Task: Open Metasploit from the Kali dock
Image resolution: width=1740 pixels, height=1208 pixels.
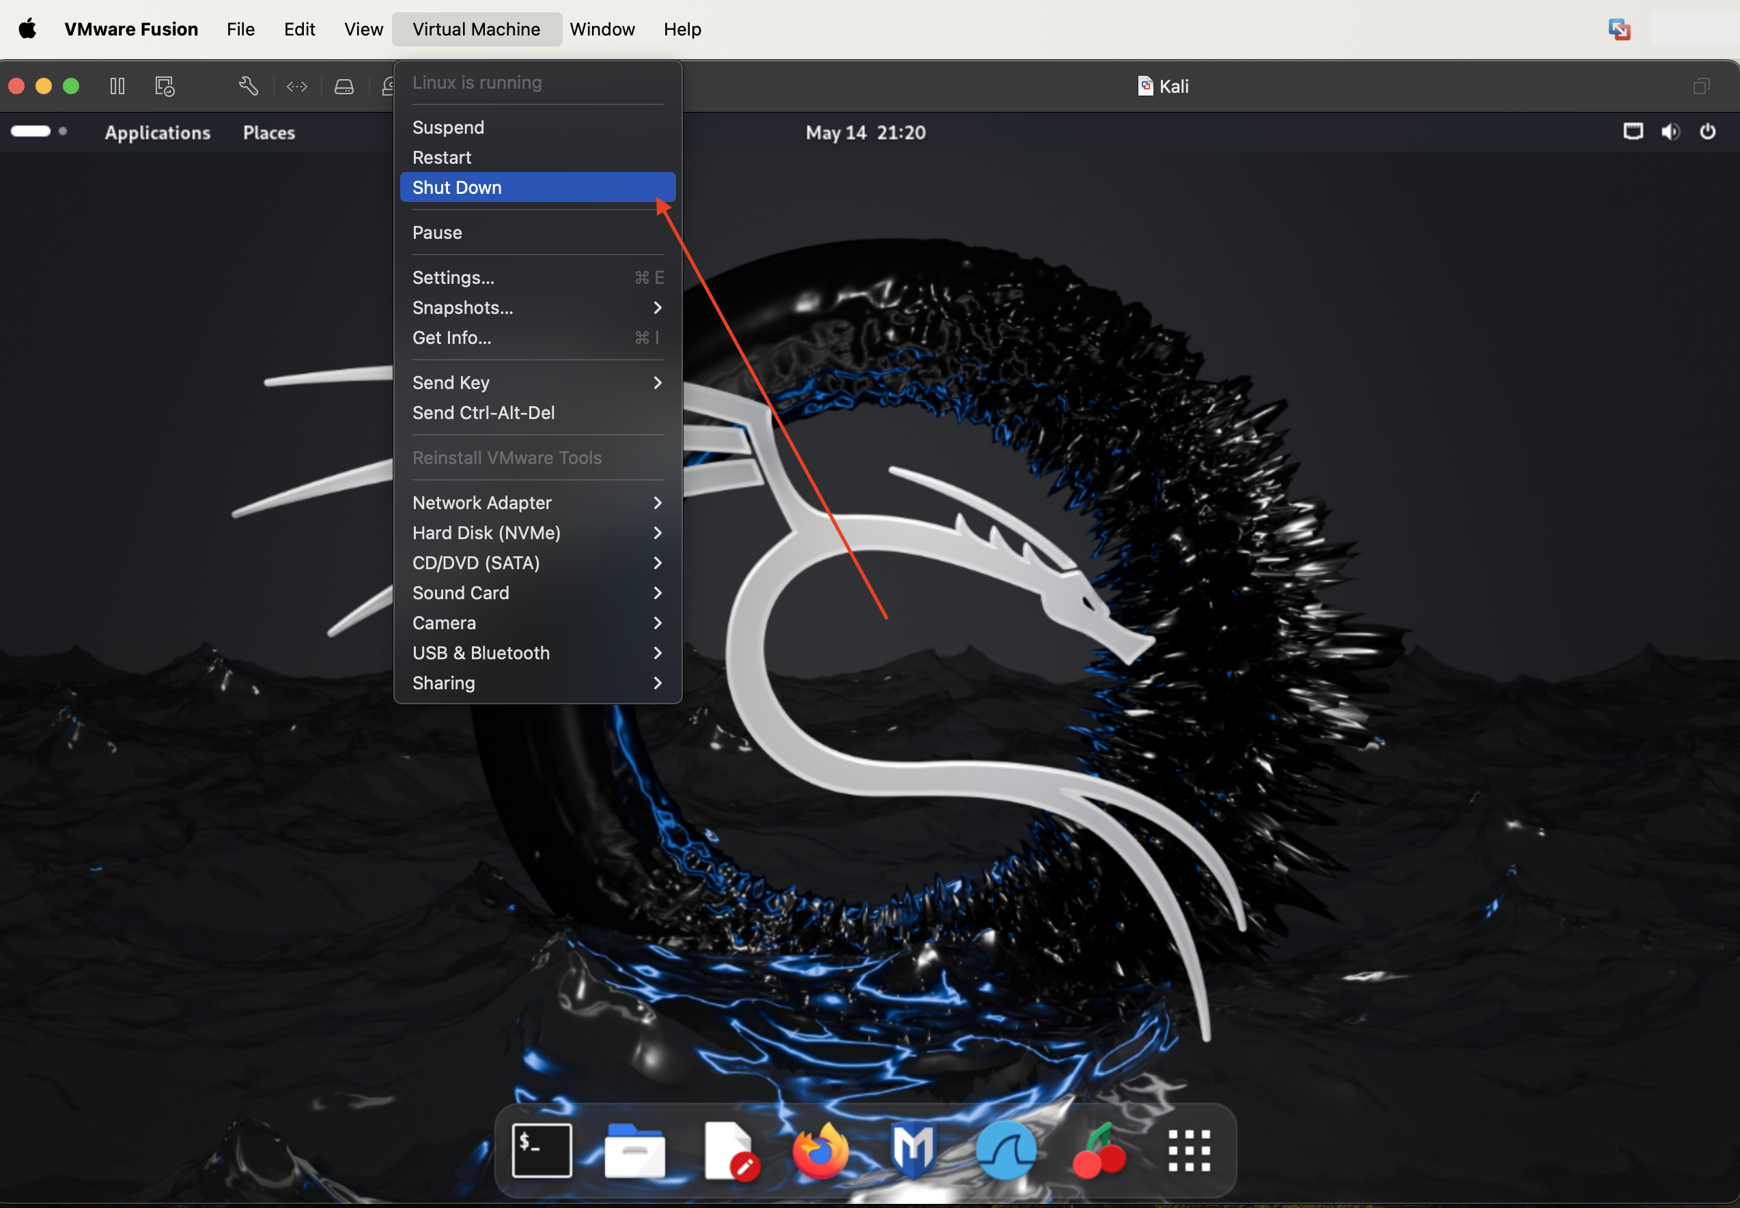Action: point(913,1151)
